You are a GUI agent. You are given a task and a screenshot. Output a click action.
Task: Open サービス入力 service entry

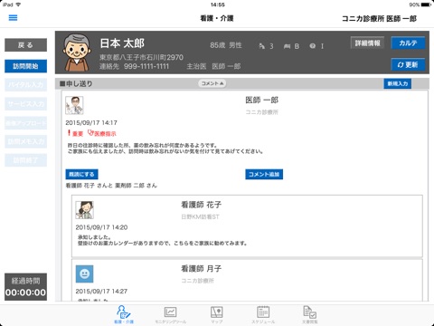tap(25, 104)
